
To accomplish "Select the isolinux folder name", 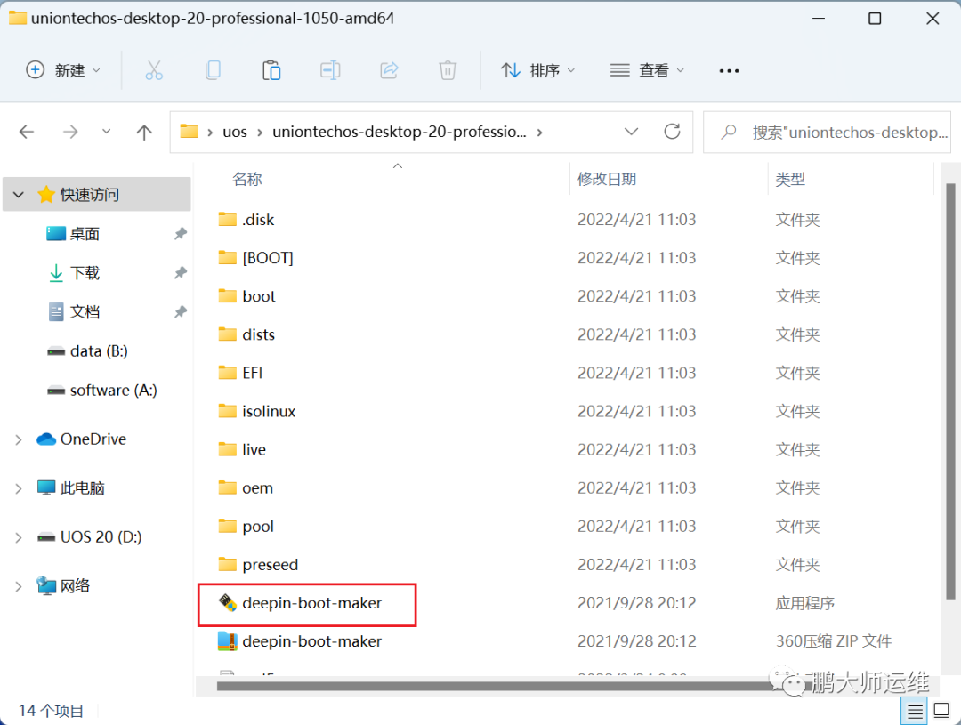I will click(269, 411).
